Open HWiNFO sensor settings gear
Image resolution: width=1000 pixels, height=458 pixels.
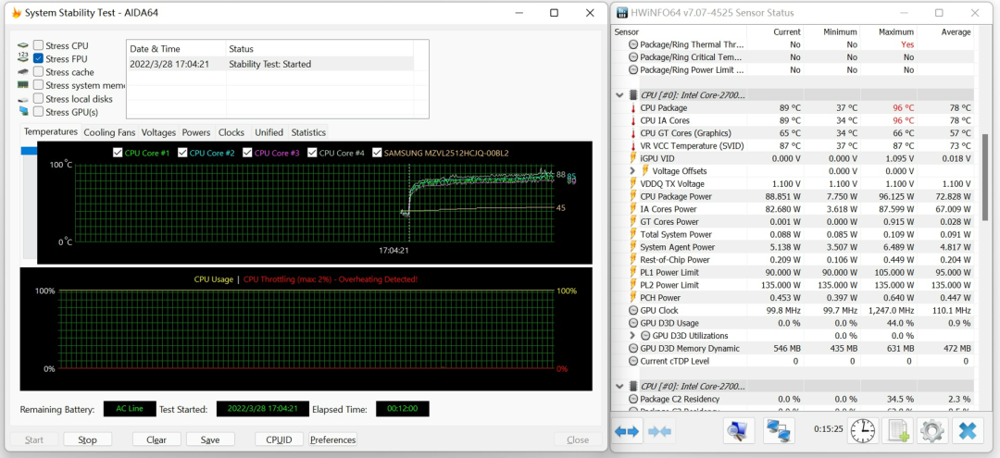coord(931,431)
